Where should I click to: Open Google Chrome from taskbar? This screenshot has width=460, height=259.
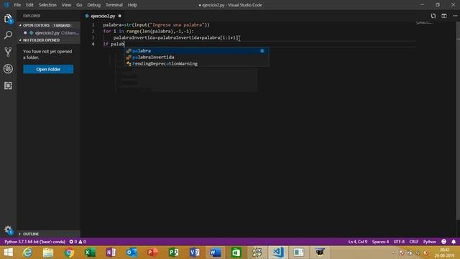coord(69,253)
